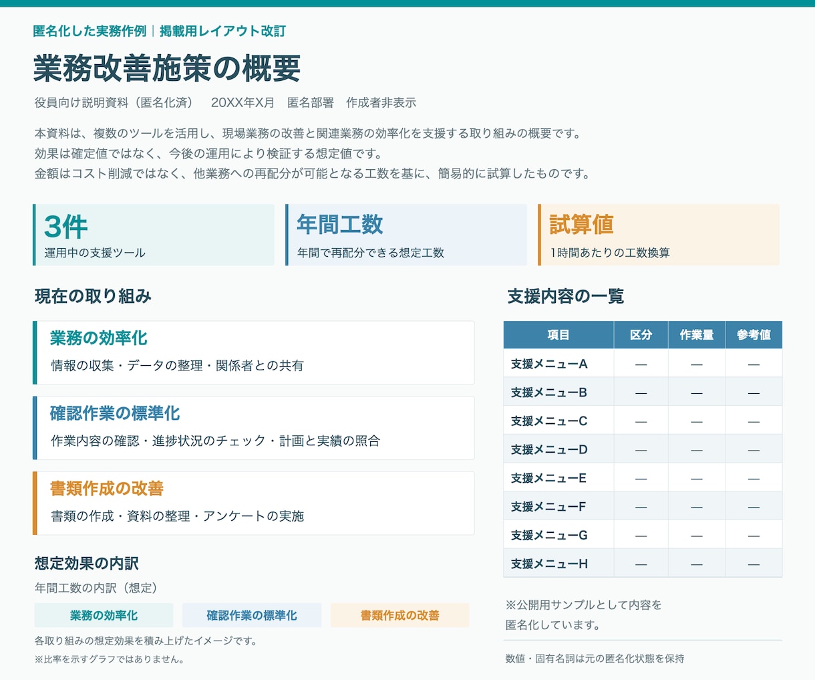Image resolution: width=815 pixels, height=680 pixels.
Task: Click 運用中の支援ツール caption
Action: (x=95, y=253)
